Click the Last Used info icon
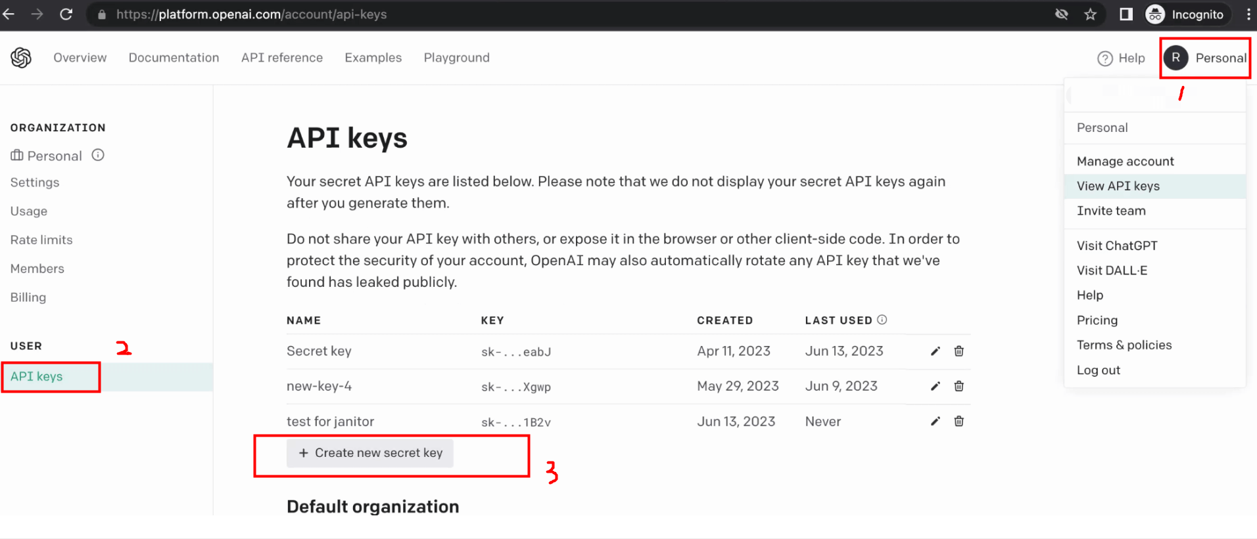 click(882, 320)
